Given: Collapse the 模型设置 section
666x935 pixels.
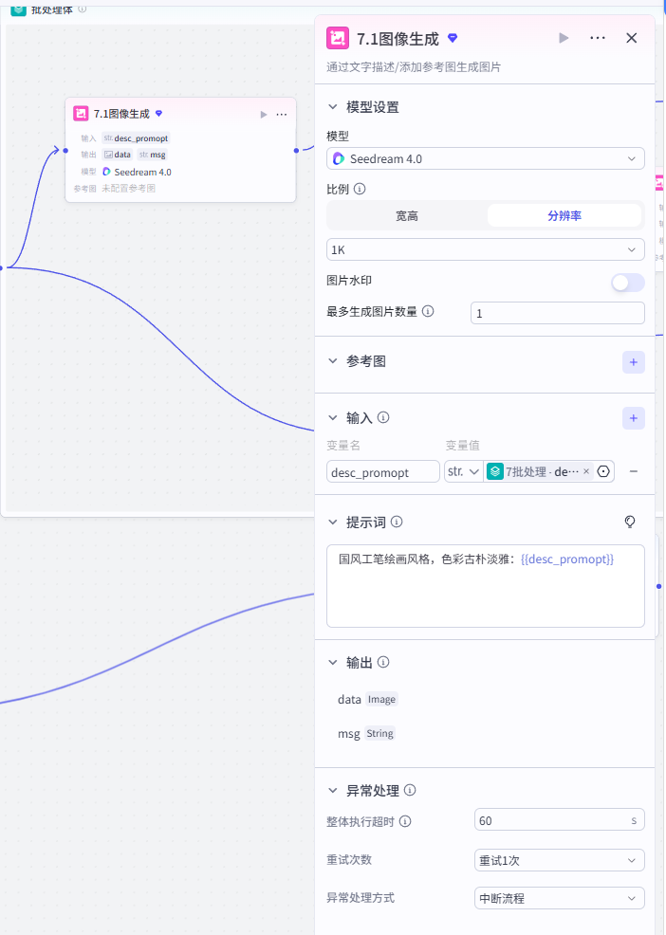Looking at the screenshot, I should pyautogui.click(x=333, y=107).
